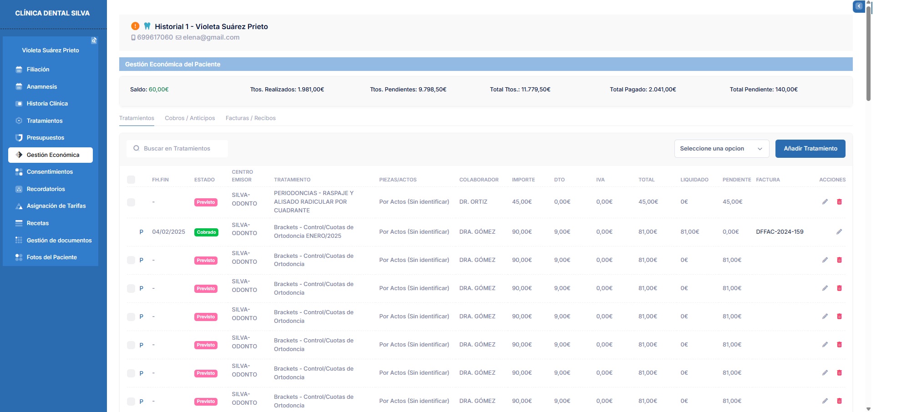The height and width of the screenshot is (412, 901).
Task: Click PERIODONCIAS - RASPAJE Y ALISADO treatment name
Action: tap(314, 202)
